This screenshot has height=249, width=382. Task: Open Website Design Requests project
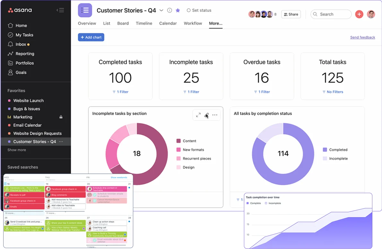click(37, 134)
